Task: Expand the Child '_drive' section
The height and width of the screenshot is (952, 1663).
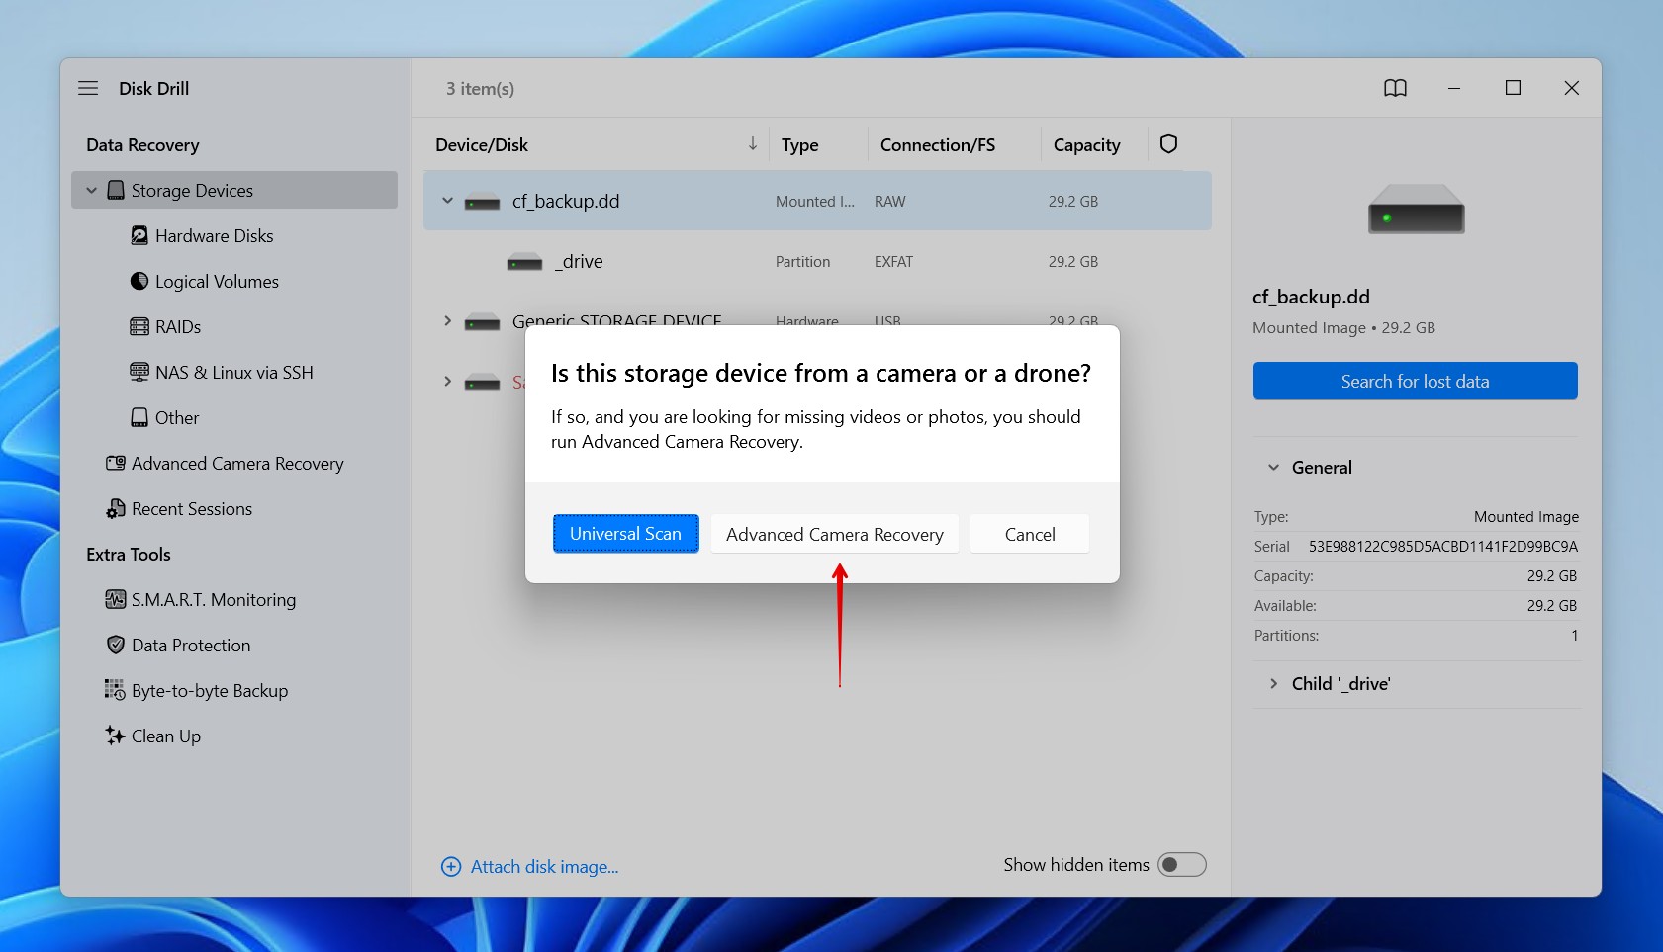Action: pos(1272,683)
